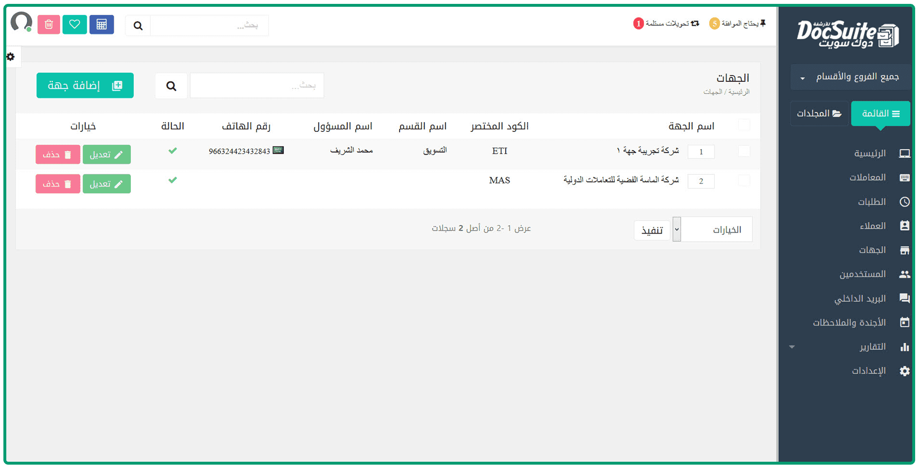Click the pink trash icon in top bar

tap(49, 25)
